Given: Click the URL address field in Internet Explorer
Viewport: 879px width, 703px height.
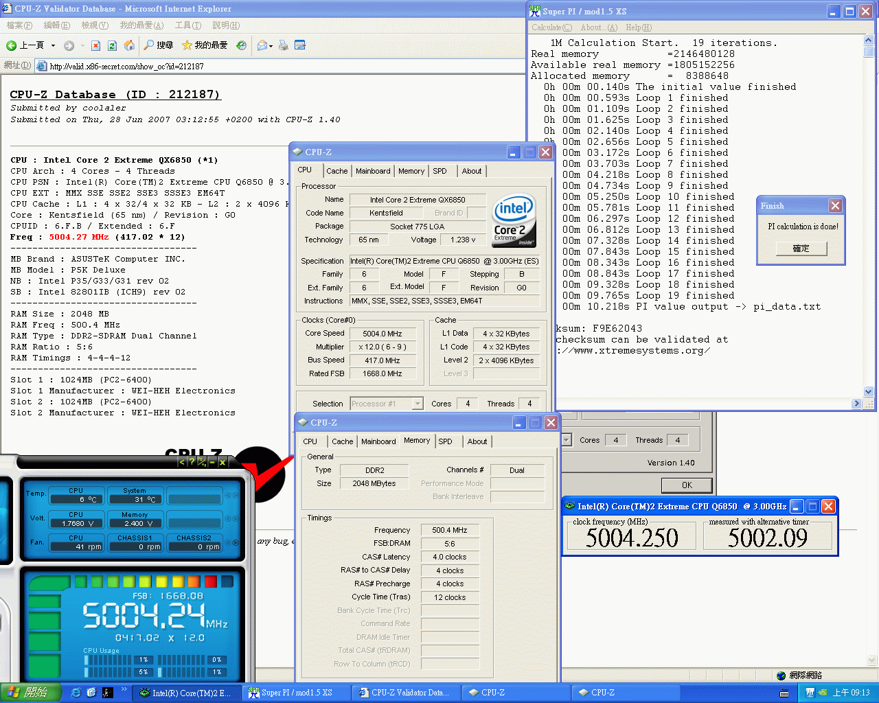Looking at the screenshot, I should point(282,66).
